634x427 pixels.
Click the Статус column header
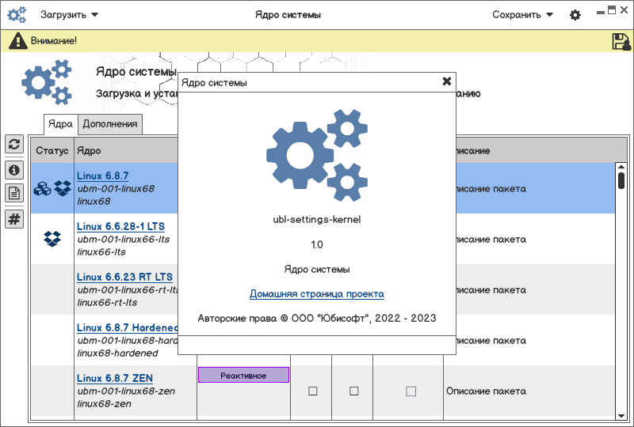pos(52,150)
